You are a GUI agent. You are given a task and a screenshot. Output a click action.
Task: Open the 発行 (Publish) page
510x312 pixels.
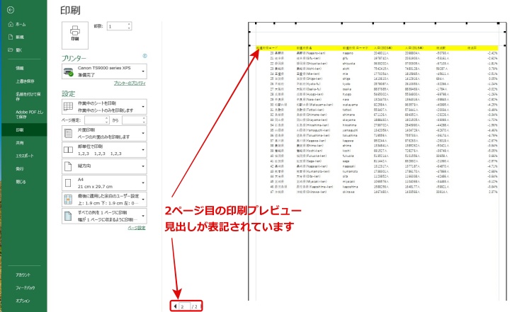(x=20, y=168)
